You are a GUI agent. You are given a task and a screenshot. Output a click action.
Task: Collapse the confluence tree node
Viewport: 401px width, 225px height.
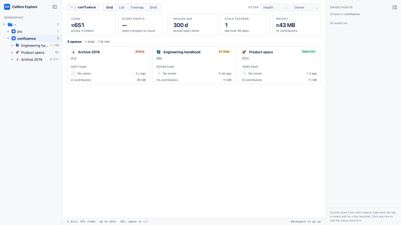(x=8, y=38)
